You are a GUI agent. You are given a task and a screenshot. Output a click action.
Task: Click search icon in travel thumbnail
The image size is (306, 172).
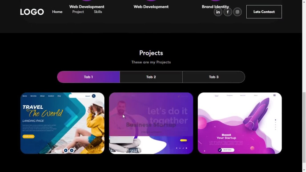(x=94, y=96)
